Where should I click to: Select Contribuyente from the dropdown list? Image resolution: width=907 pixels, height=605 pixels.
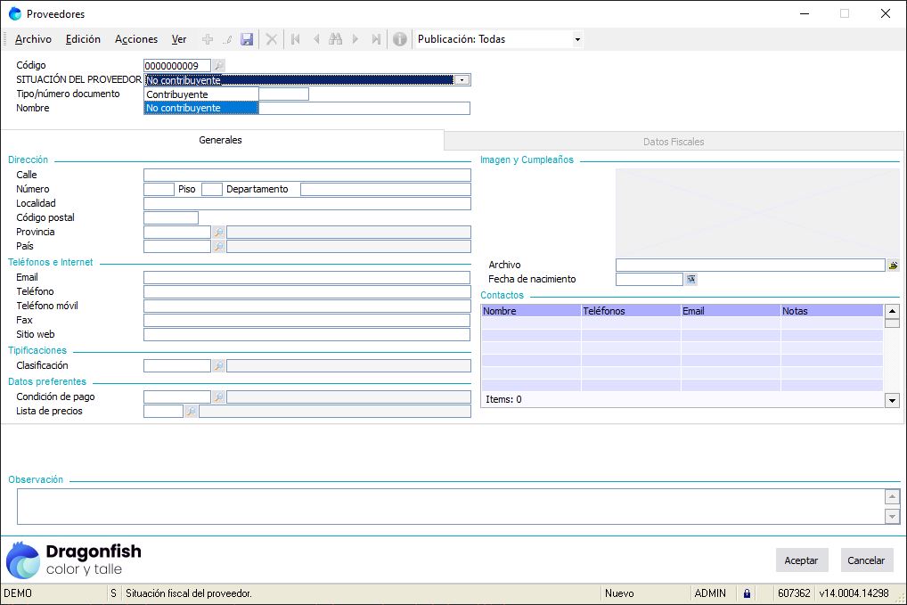pos(200,94)
